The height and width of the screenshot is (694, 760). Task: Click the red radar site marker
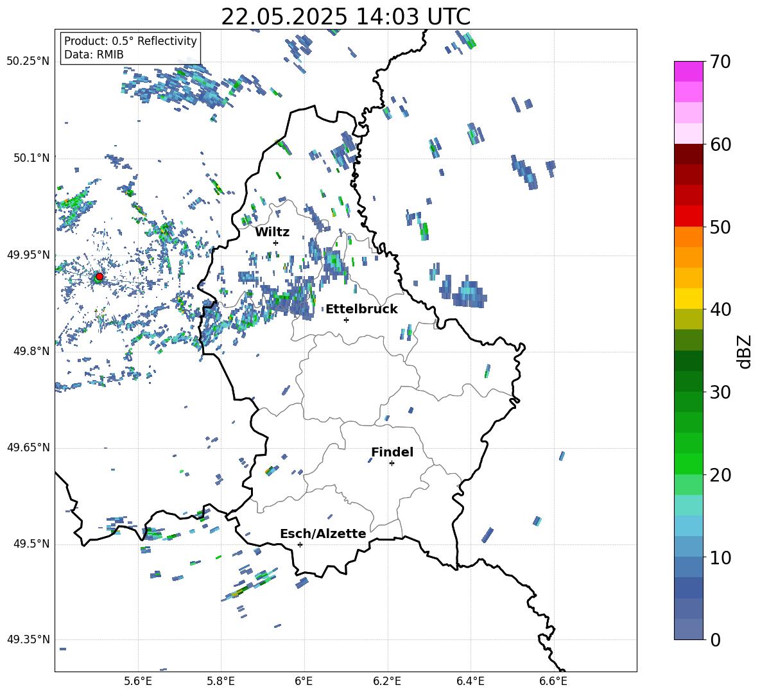[99, 277]
